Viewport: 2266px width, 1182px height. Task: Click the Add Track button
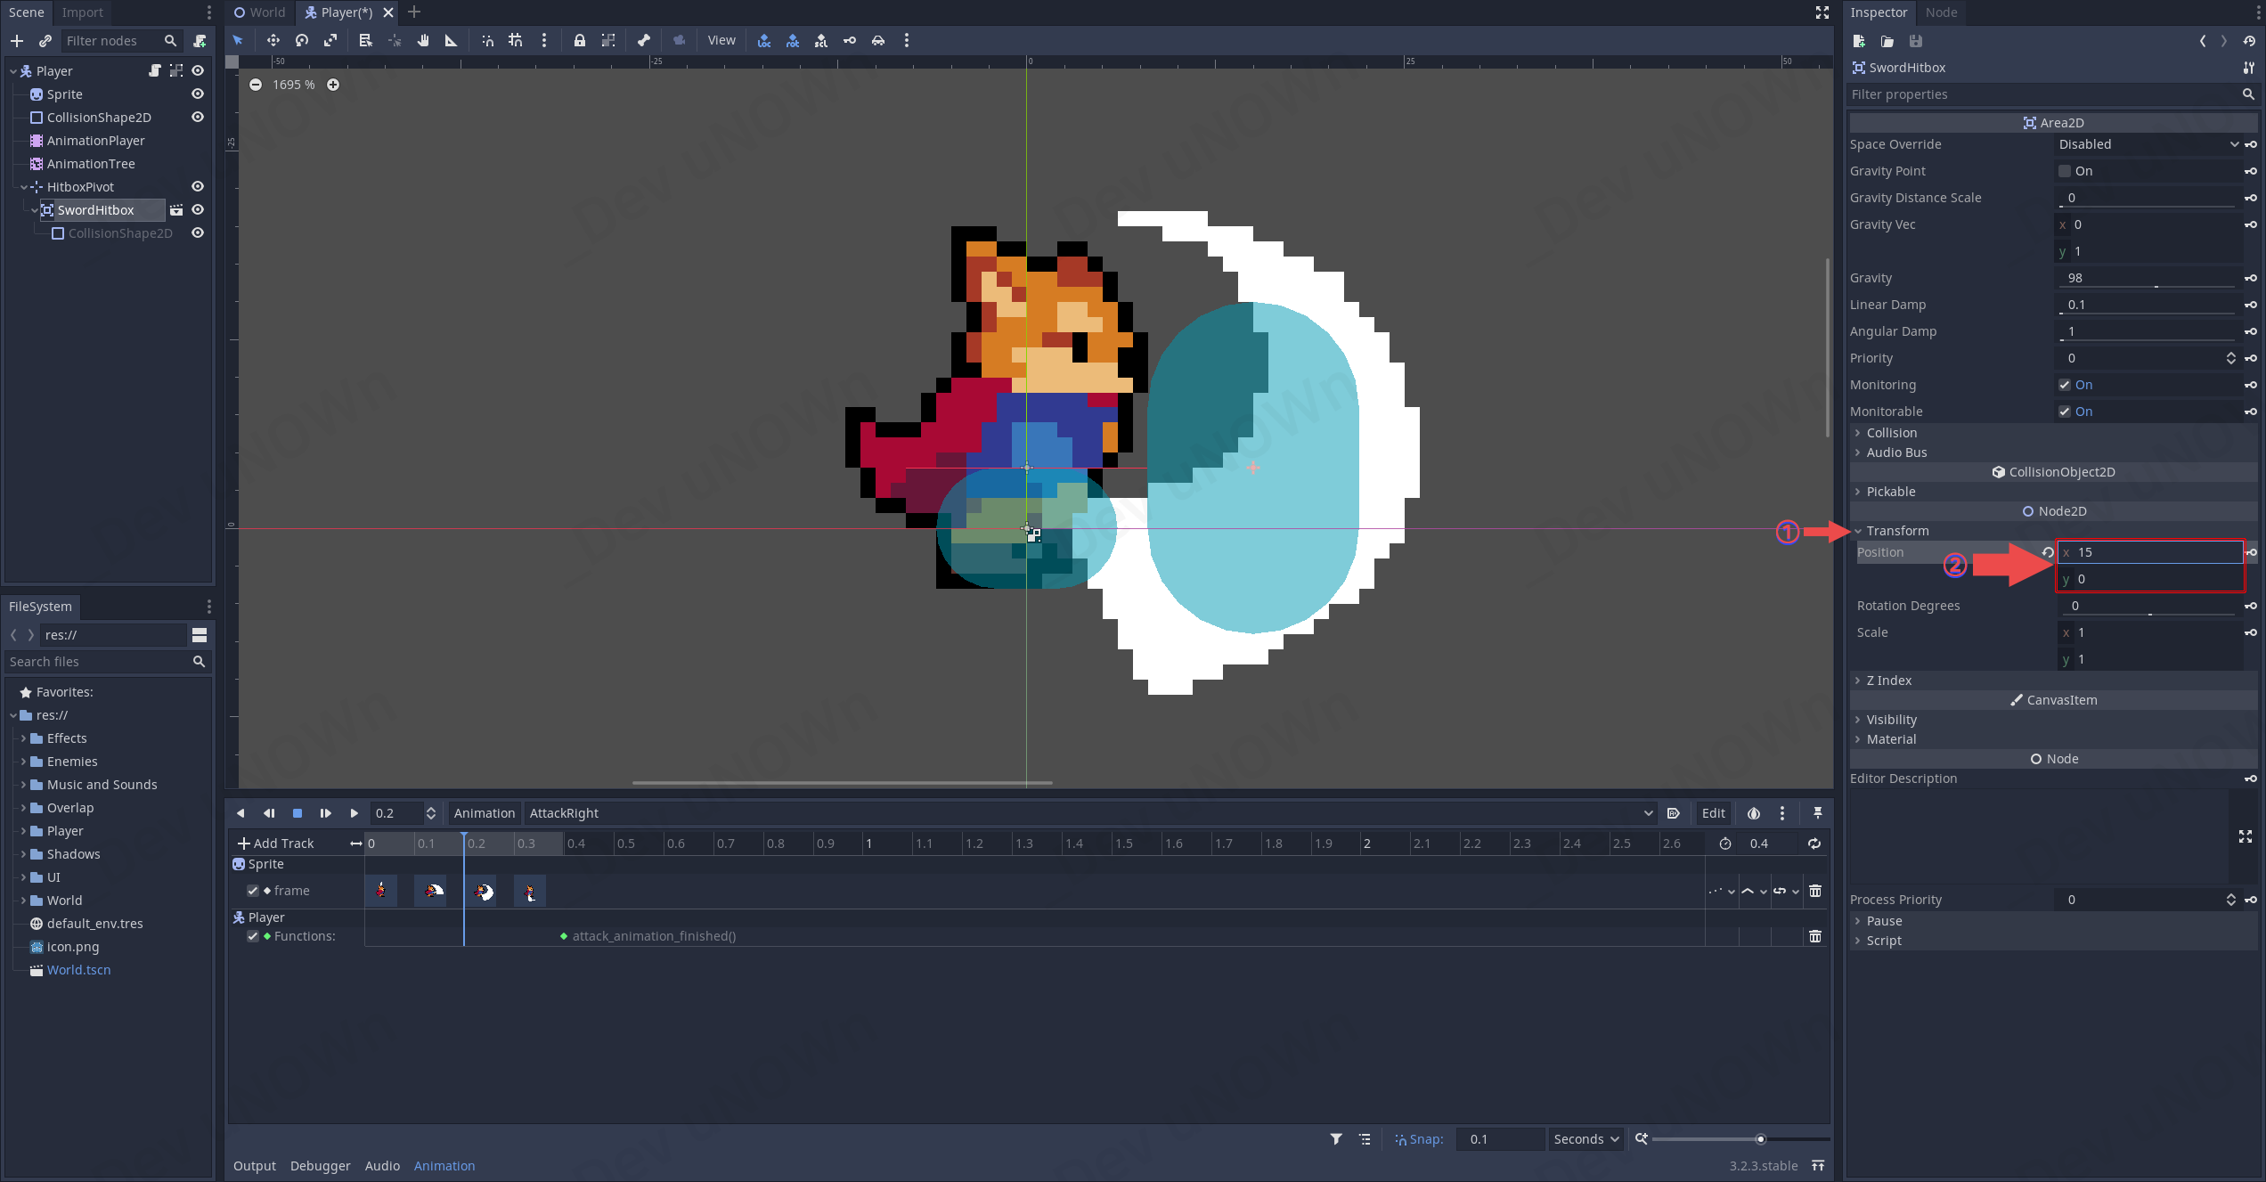[276, 844]
